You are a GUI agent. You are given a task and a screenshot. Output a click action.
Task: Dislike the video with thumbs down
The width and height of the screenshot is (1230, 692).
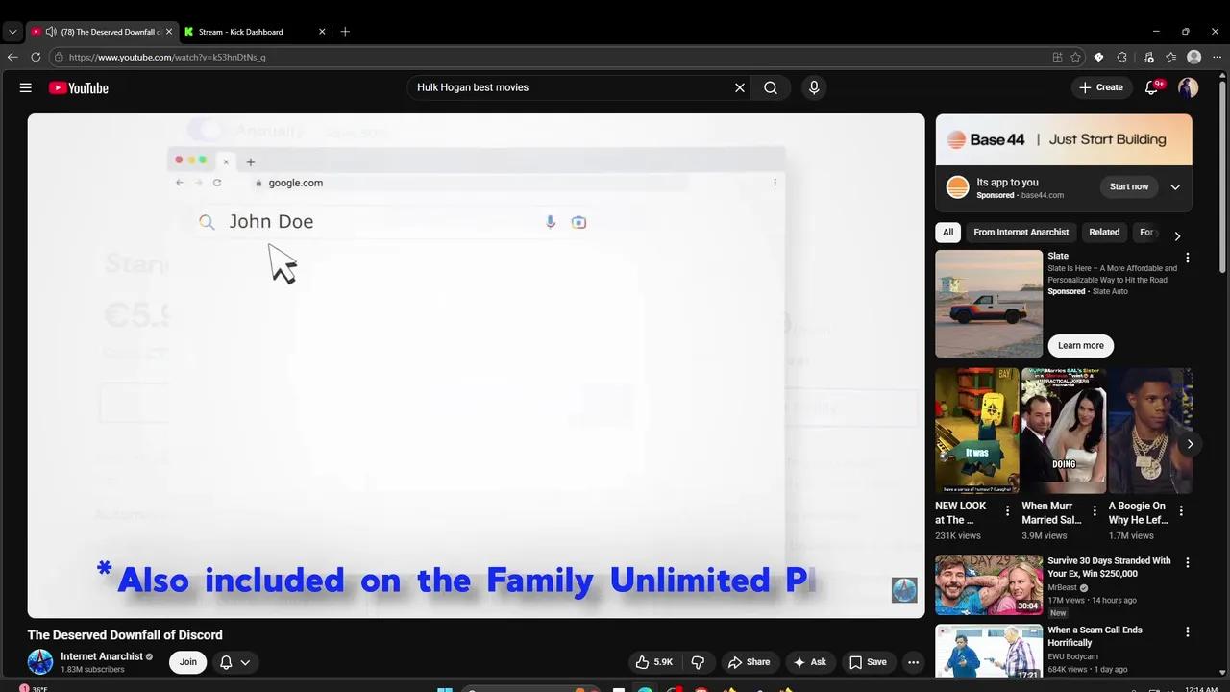[698, 662]
